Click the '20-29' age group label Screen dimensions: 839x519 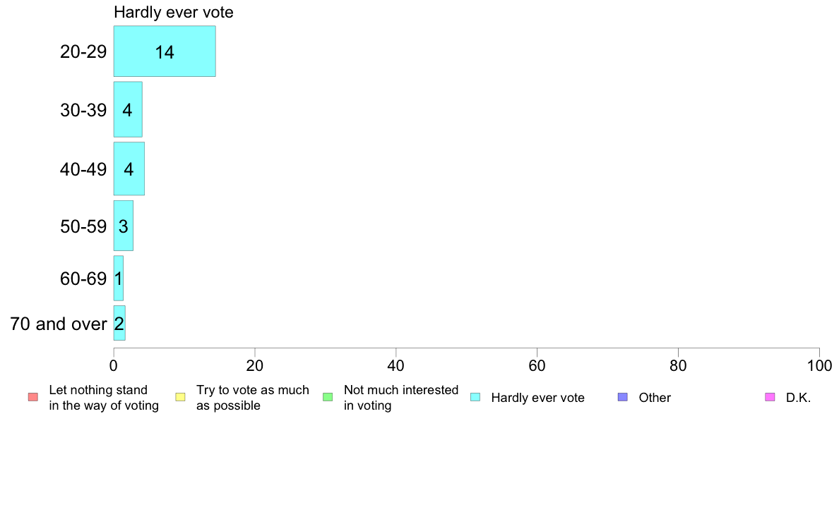click(x=83, y=52)
